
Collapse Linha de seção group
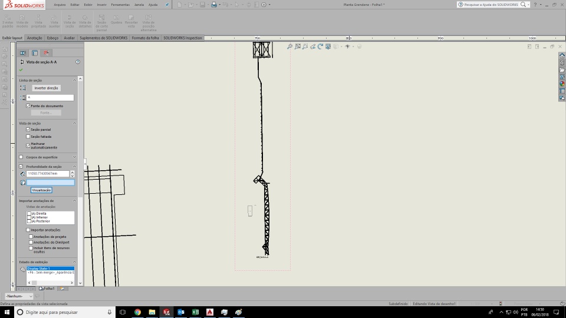74,81
